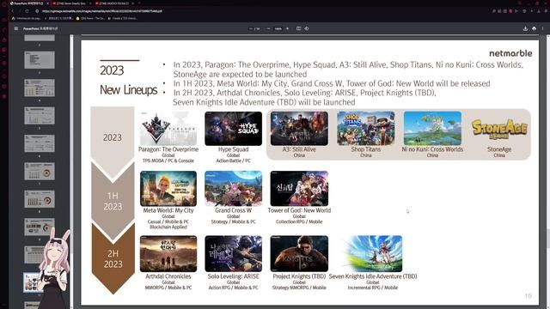Print the PDF using the printer icon
This screenshot has height=309, width=550.
tap(534, 28)
